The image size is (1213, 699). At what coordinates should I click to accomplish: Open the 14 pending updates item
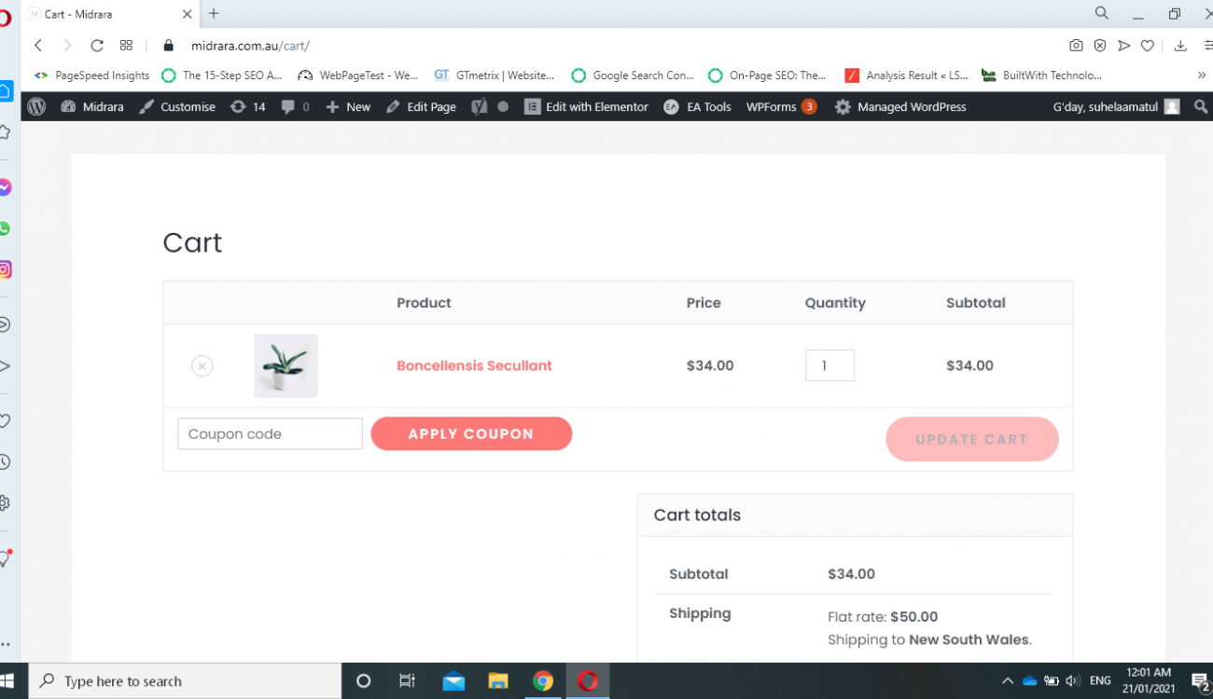[248, 107]
